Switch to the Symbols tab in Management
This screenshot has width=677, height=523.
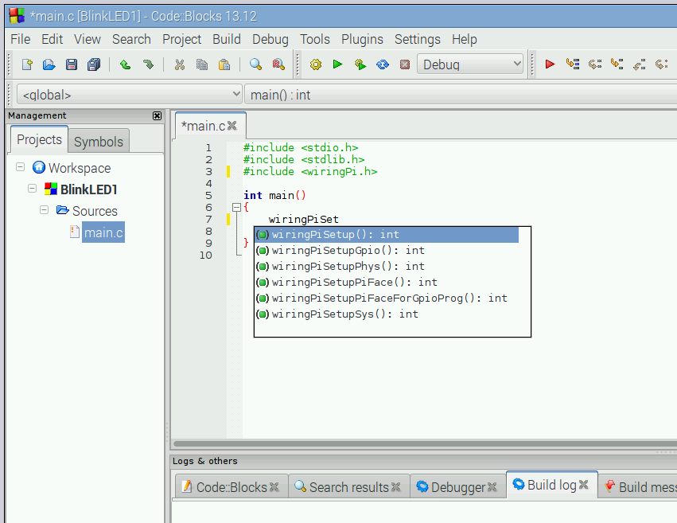click(98, 142)
